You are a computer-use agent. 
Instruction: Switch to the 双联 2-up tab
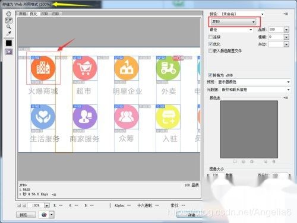pyautogui.click(x=45, y=14)
